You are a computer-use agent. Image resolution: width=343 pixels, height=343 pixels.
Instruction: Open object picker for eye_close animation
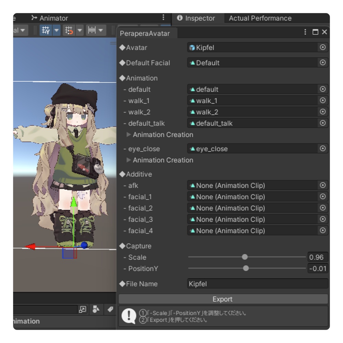coord(323,149)
